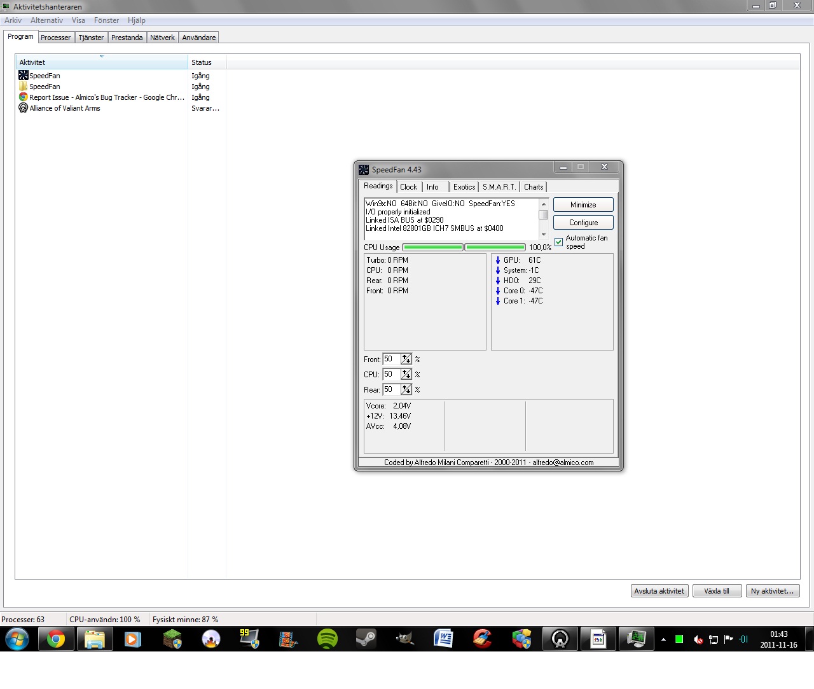Open Windows Explorer from the taskbar
Viewport: 814px width, 689px height.
pos(95,639)
